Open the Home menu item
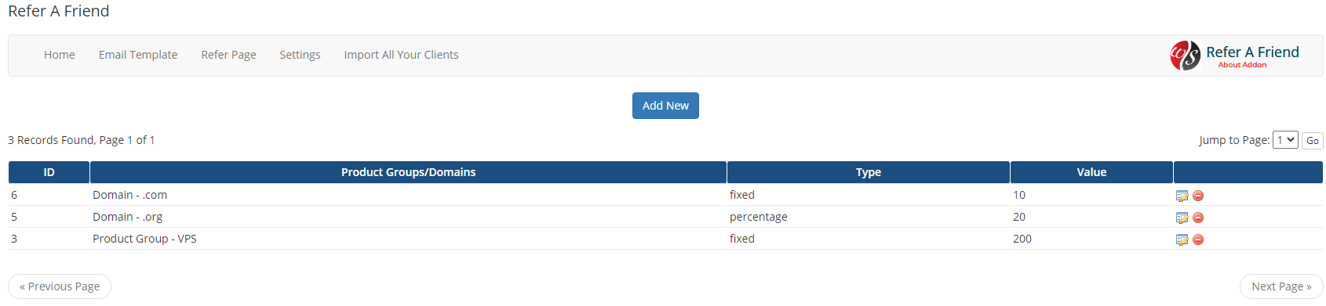The height and width of the screenshot is (306, 1326). coord(60,55)
